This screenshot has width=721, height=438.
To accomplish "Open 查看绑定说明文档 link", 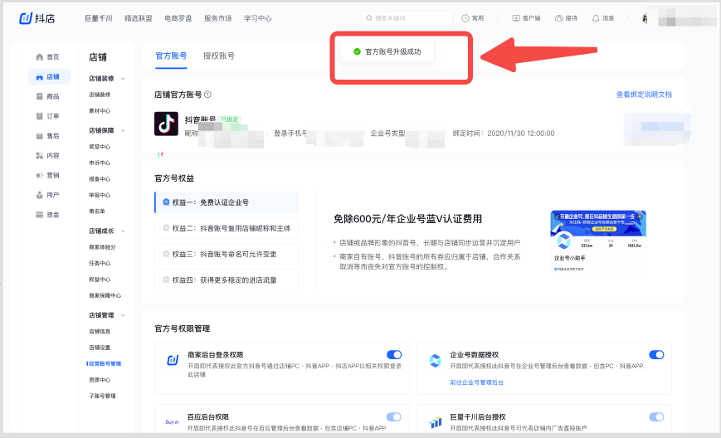I will [x=644, y=95].
